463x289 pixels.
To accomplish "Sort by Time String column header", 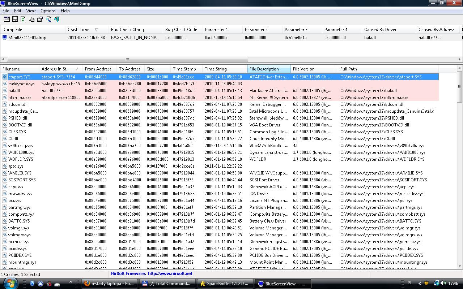I will (225, 69).
